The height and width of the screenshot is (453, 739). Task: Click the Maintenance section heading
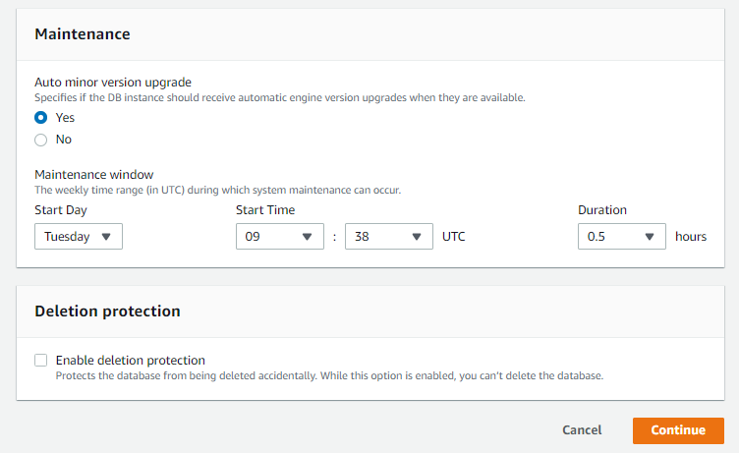83,34
